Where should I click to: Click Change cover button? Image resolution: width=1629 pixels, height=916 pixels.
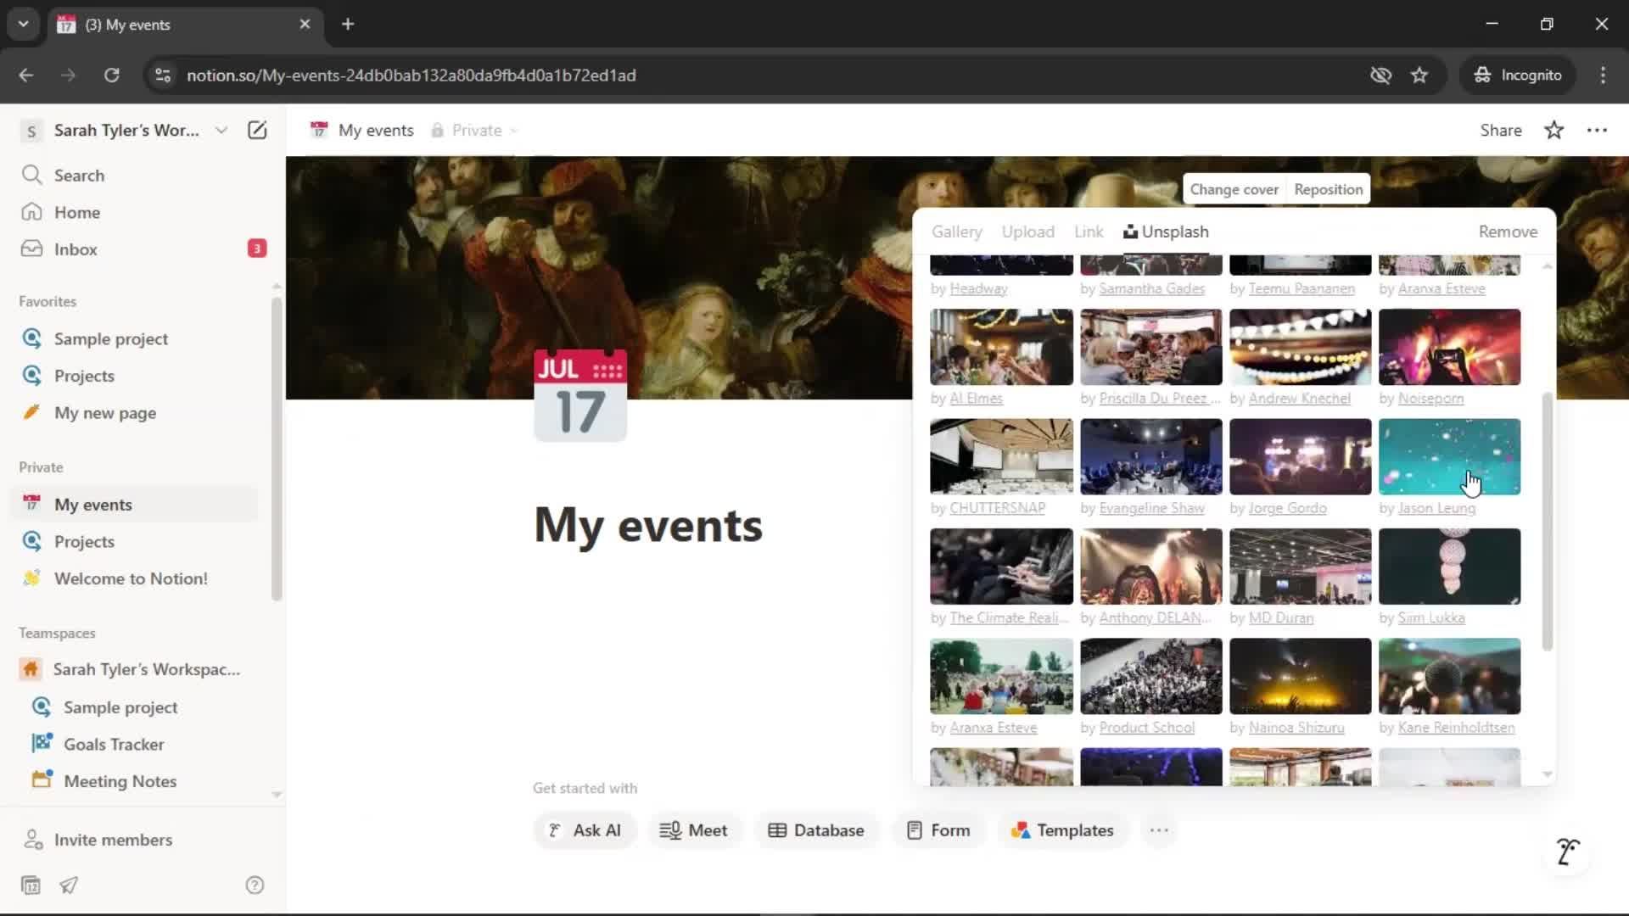[x=1234, y=189]
